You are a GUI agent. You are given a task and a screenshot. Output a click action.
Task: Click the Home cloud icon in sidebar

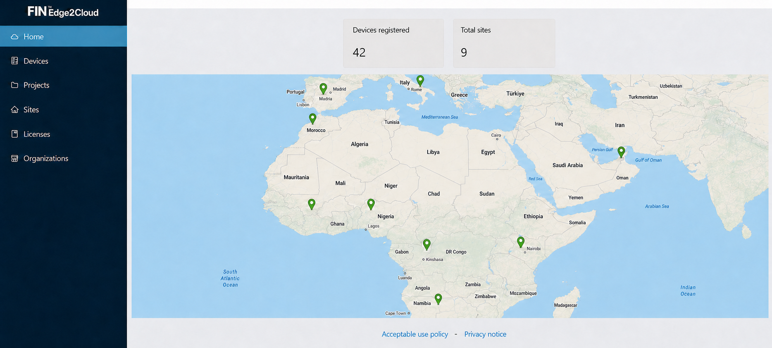(14, 37)
